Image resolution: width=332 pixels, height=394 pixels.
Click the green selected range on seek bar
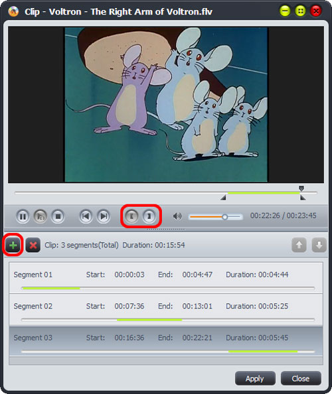pos(264,193)
